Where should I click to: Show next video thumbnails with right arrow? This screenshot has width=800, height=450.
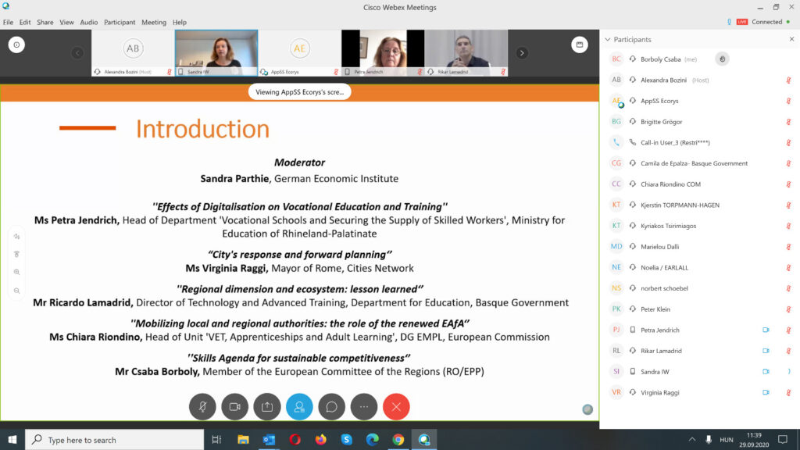pos(522,53)
